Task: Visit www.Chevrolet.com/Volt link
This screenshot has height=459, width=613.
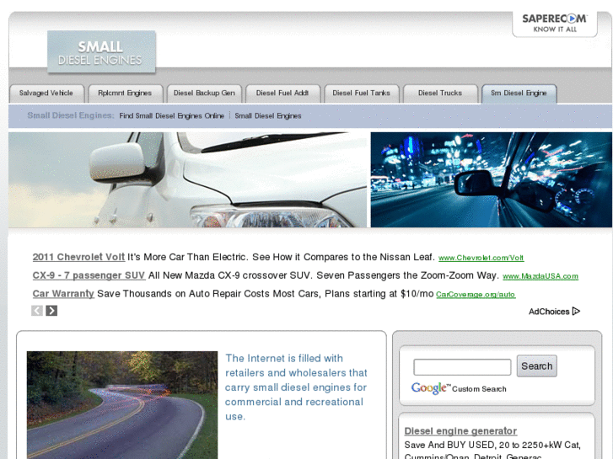Action: click(481, 258)
